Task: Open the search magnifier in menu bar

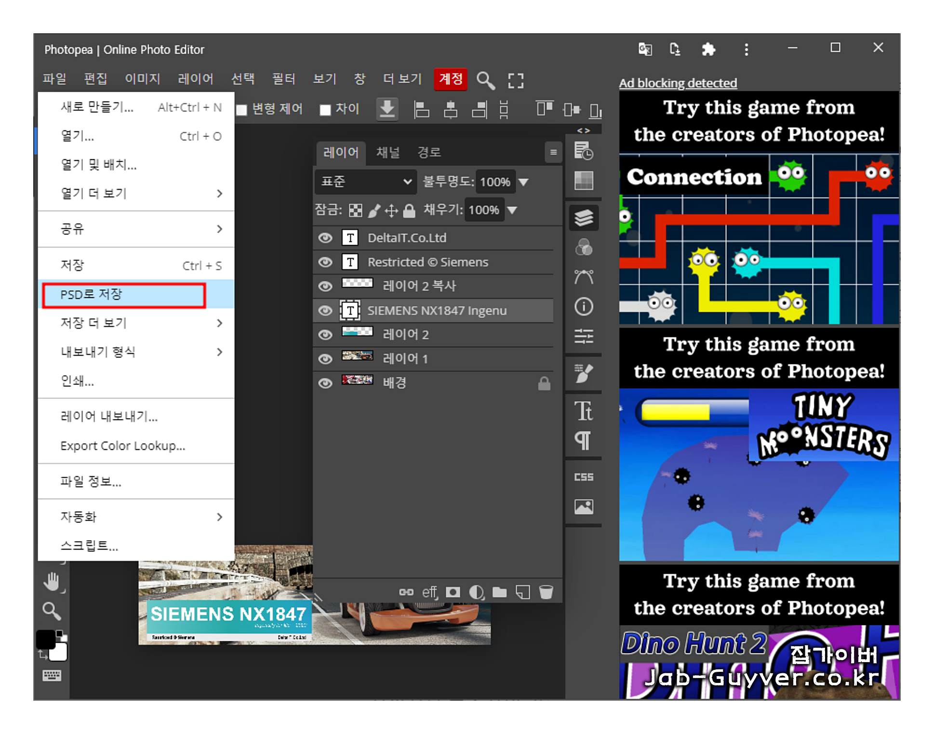Action: point(485,80)
